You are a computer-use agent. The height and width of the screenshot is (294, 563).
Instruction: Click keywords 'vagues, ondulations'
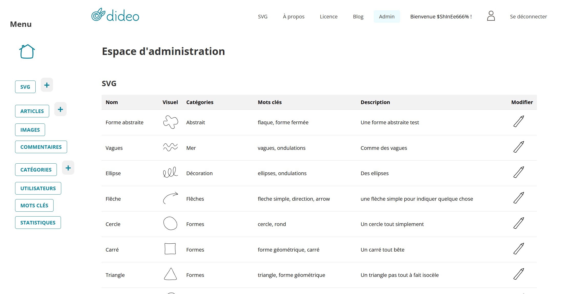coord(281,148)
